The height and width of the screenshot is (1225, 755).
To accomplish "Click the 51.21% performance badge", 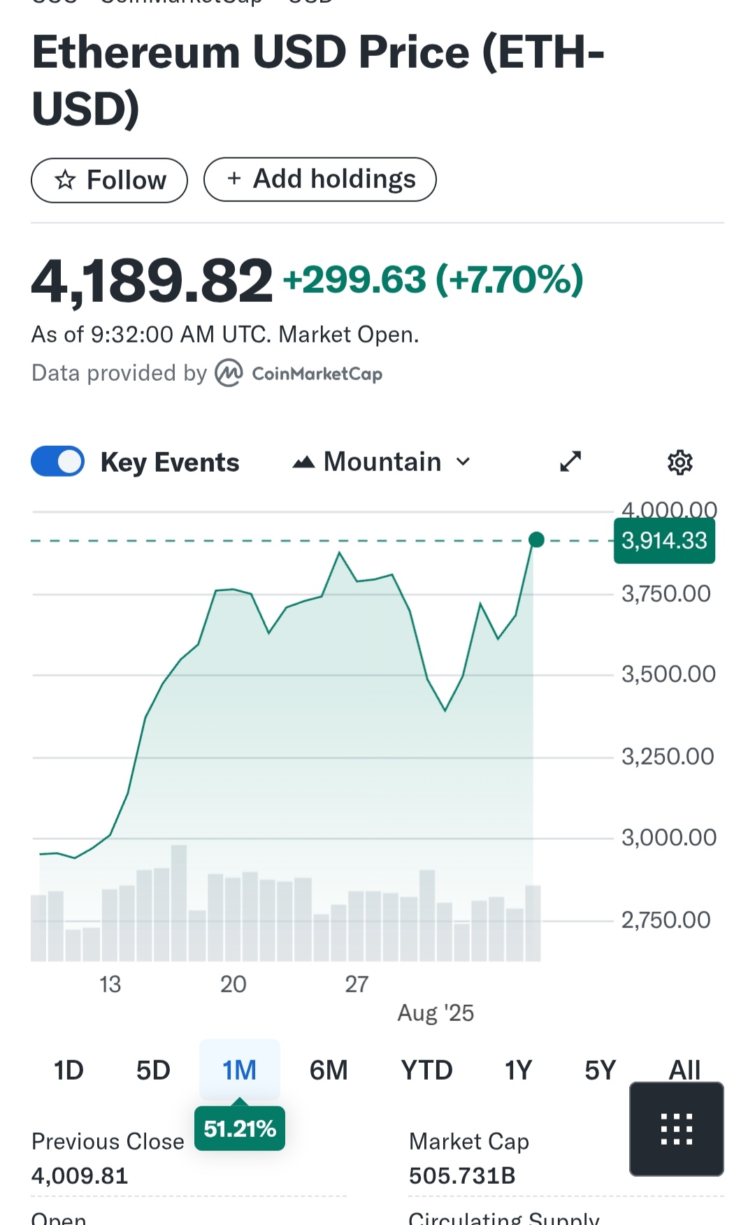I will [240, 1128].
